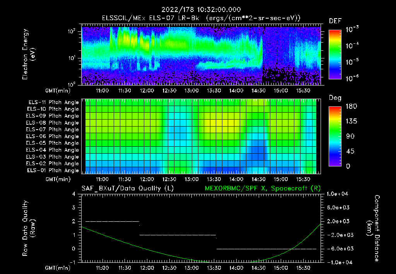Click the 10^1 electron energy tick label
Screen dimensions: 396x274
point(72,58)
